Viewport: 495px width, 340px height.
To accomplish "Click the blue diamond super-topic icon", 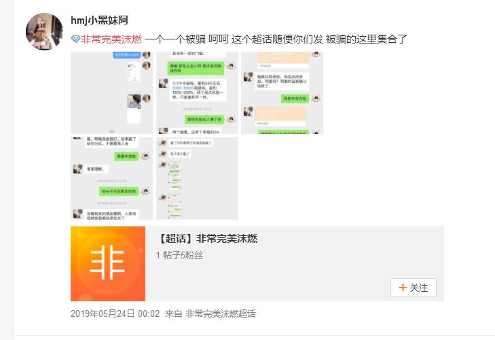I will coord(75,39).
